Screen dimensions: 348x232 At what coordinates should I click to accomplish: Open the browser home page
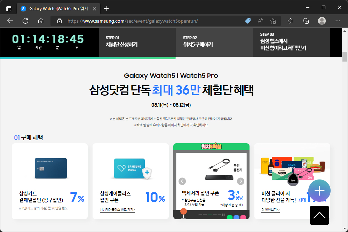click(41, 21)
